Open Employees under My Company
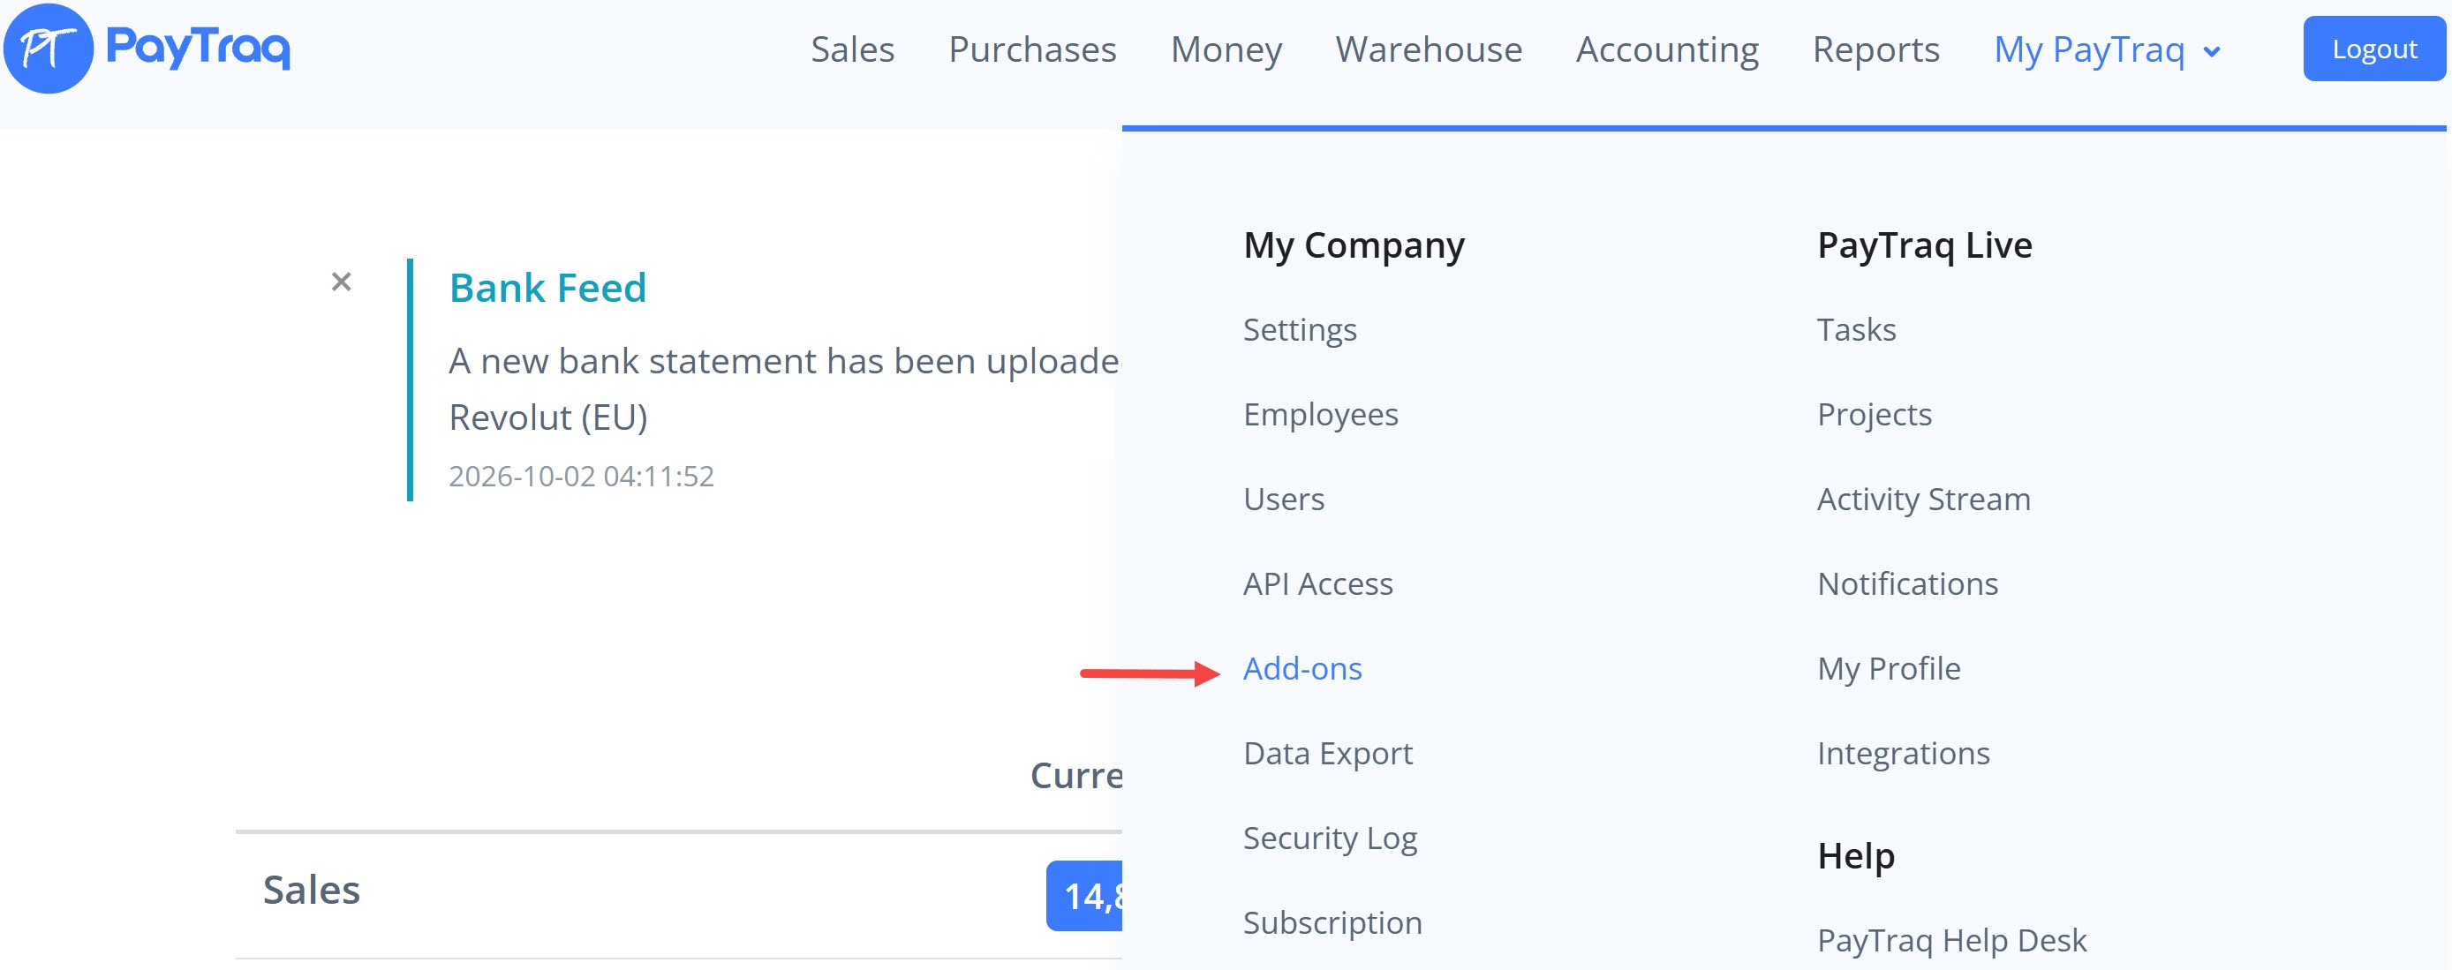Image resolution: width=2452 pixels, height=970 pixels. click(1320, 414)
